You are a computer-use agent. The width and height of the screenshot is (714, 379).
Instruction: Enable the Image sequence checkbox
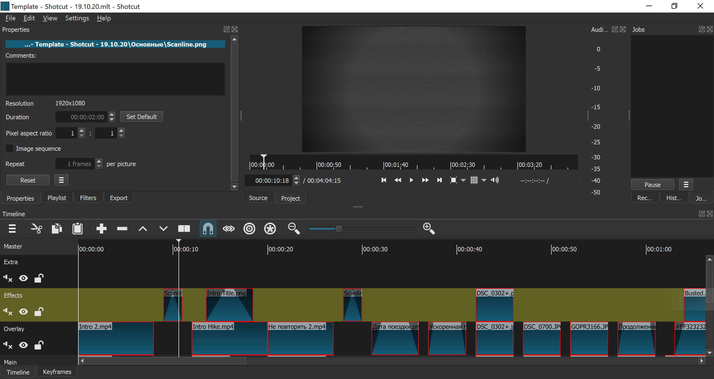pyautogui.click(x=10, y=149)
